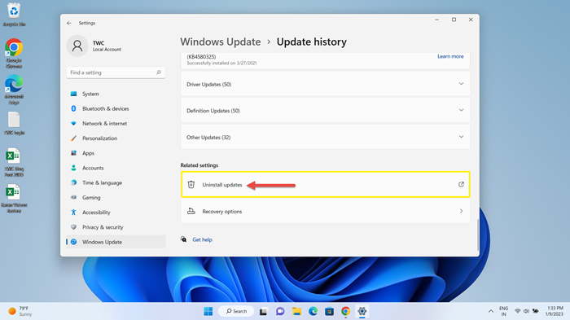
Task: Open Recovery options via its chevron
Action: pos(461,211)
